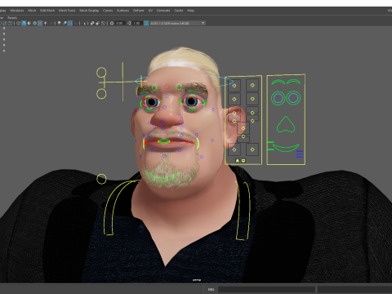This screenshot has width=392, height=294.
Task: Toggle the Textured display icon
Action: [40, 23]
